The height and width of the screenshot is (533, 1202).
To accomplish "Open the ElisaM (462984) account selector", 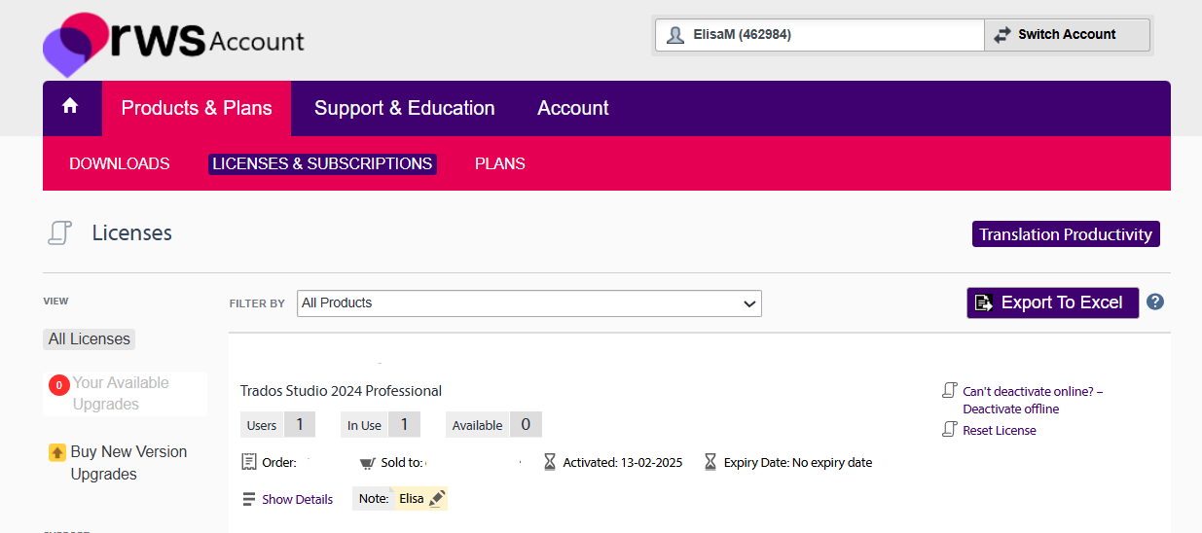I will coord(820,35).
